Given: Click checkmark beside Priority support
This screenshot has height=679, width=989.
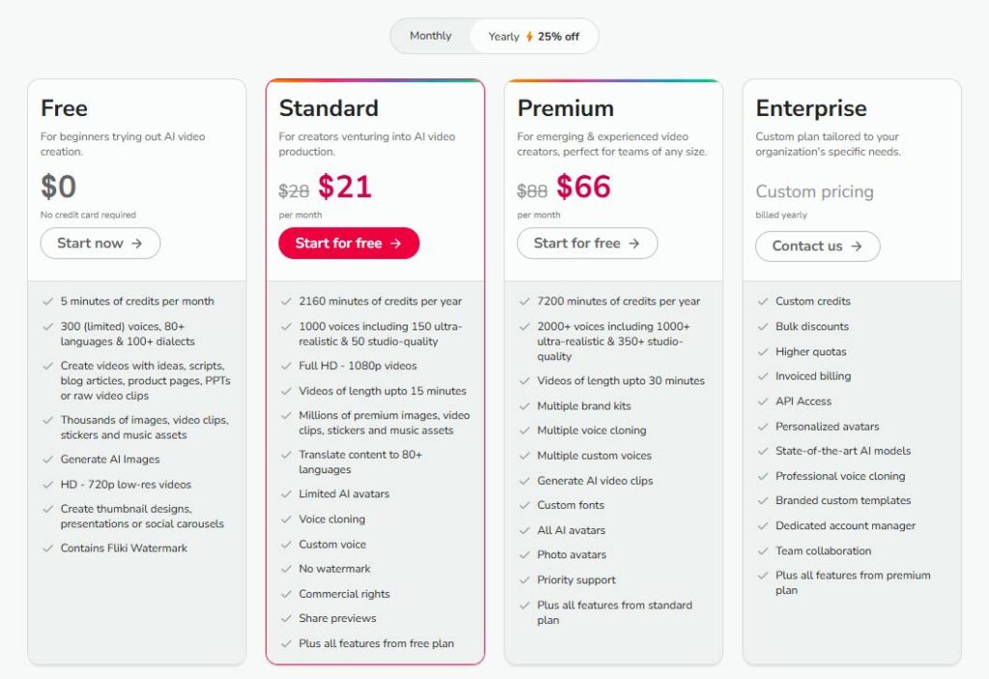Looking at the screenshot, I should 524,580.
